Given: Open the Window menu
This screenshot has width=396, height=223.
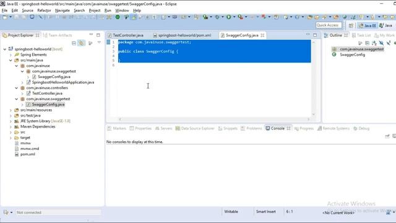Looking at the screenshot, I should pos(122,11).
